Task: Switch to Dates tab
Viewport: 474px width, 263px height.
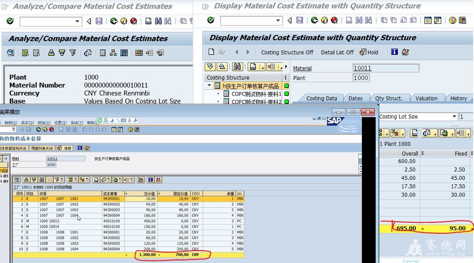Action: 355,98
